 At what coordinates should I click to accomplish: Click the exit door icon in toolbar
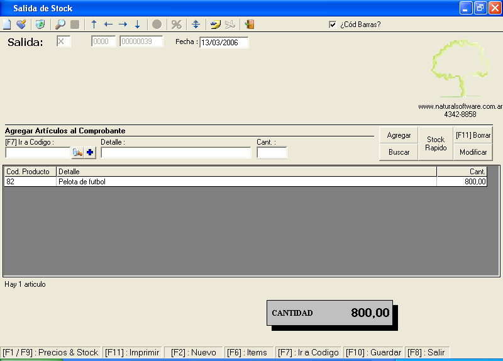249,25
